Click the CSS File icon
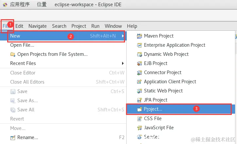The image size is (237, 144). 139,119
